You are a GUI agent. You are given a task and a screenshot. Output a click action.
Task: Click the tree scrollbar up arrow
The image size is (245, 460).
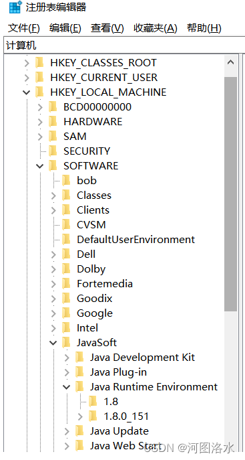point(231,62)
